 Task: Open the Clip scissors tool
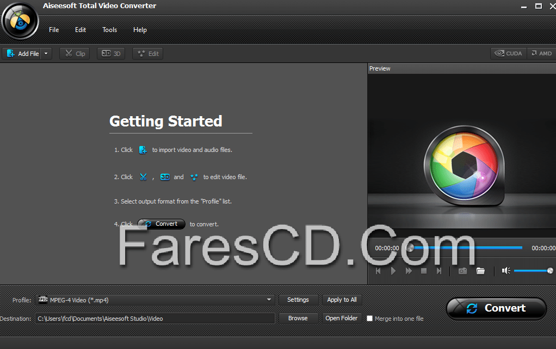pos(75,53)
